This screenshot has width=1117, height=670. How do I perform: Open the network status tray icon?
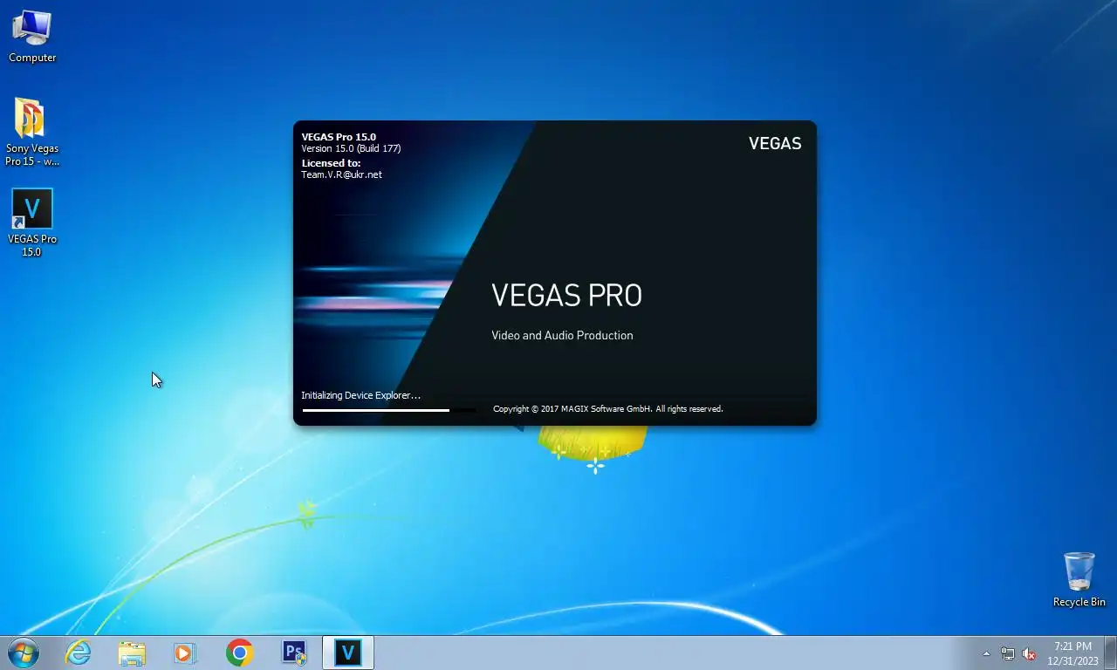(x=1008, y=653)
